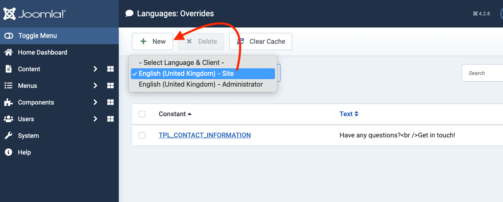Image resolution: width=503 pixels, height=202 pixels.
Task: Open the Components dashboard grid icon
Action: [x=110, y=102]
